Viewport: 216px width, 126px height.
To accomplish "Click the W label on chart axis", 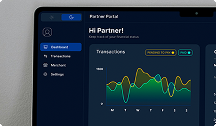I will 138,110.
